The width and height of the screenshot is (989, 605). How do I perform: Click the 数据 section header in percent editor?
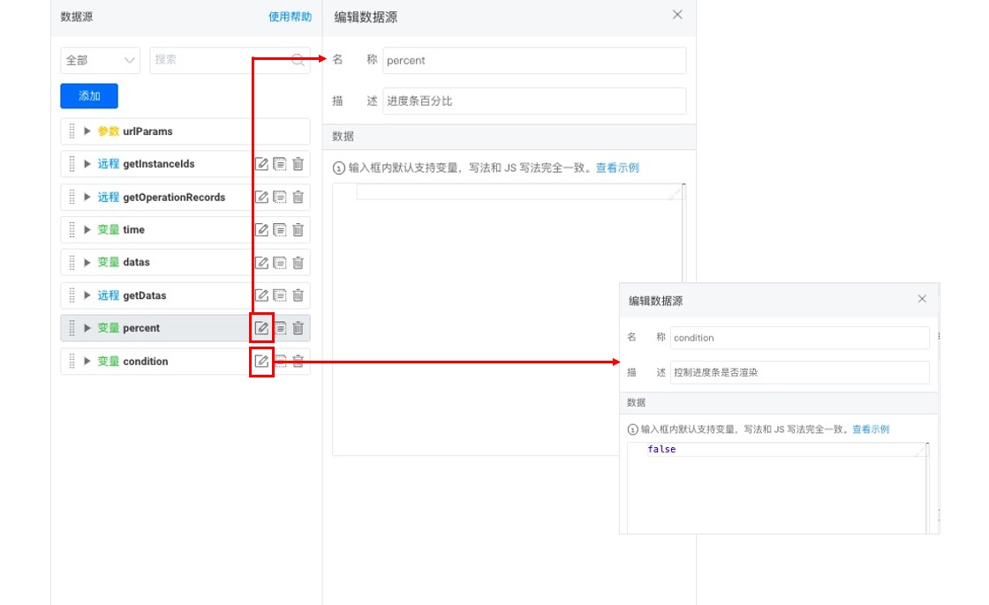click(x=509, y=137)
